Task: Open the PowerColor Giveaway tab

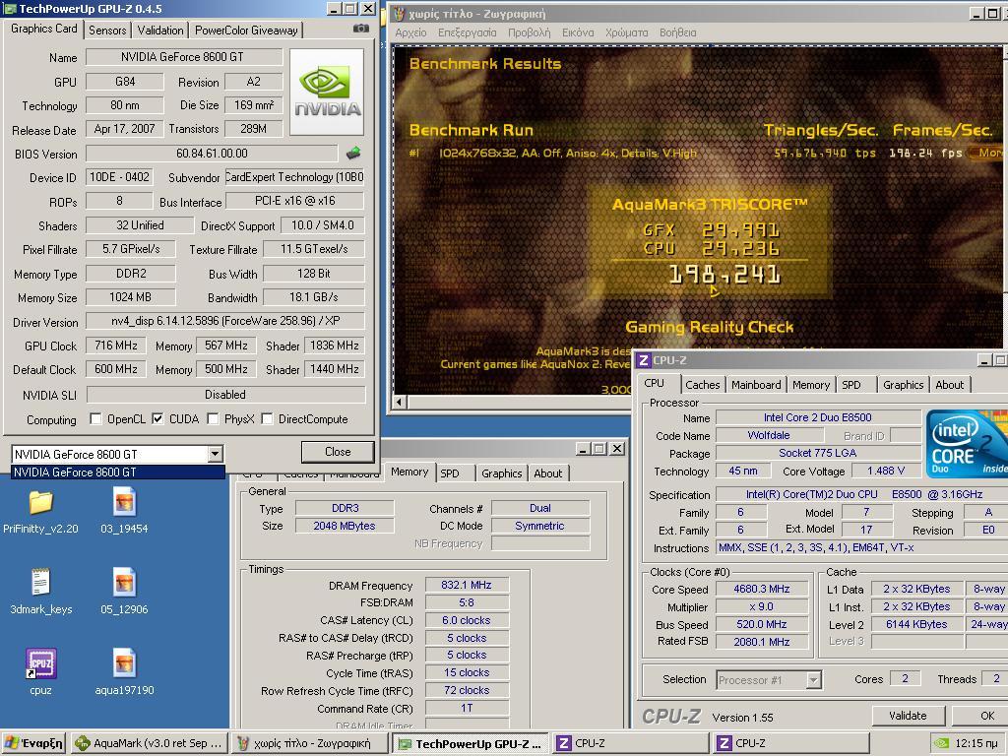Action: tap(246, 31)
